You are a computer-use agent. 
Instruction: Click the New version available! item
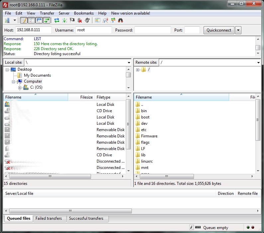tap(131, 13)
